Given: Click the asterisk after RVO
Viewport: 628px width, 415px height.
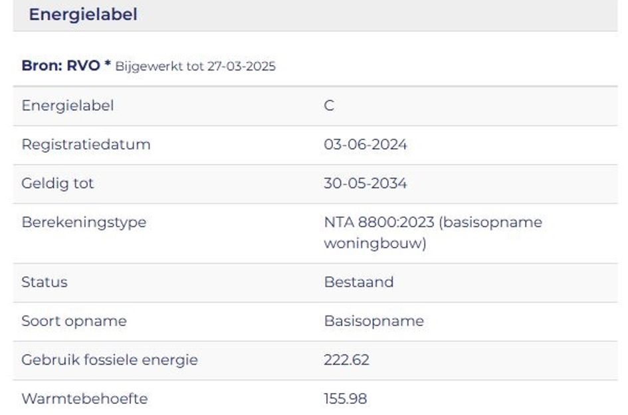Looking at the screenshot, I should coord(108,65).
